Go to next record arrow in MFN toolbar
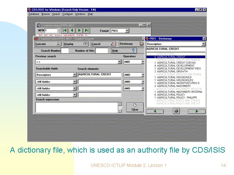This screenshot has height=175, width=234. pos(79,31)
